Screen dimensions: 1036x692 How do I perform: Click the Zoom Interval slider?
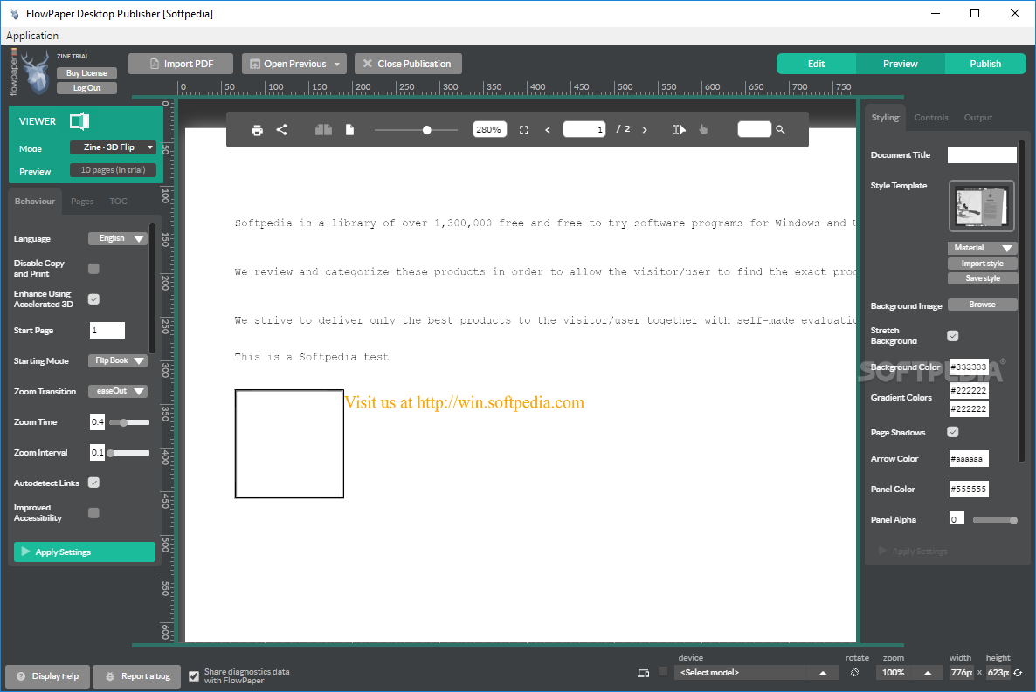tap(129, 452)
